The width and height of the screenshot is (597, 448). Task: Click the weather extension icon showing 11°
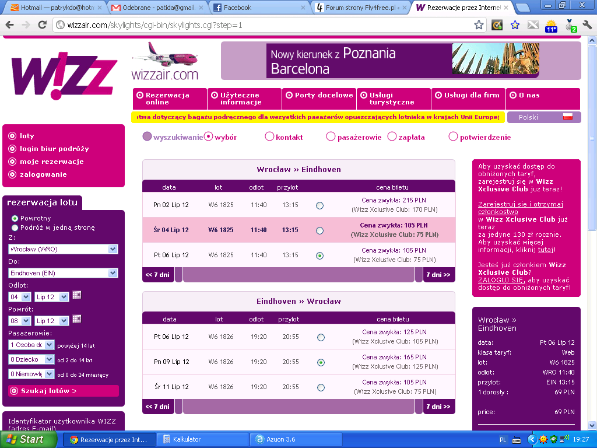pyautogui.click(x=551, y=26)
